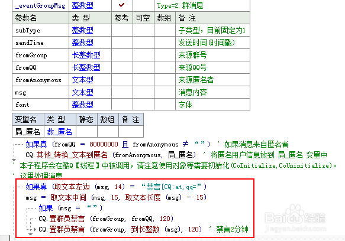Image resolution: width=345 pixels, height=241 pixels.
Task: Click the 取文本中间 function call
Action: tap(69, 197)
